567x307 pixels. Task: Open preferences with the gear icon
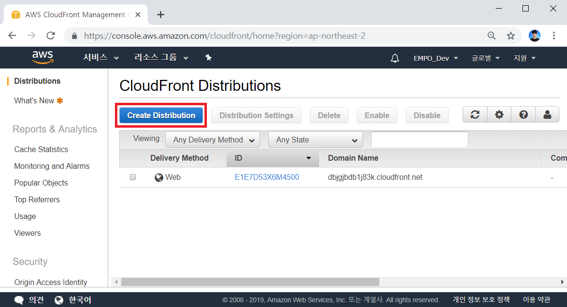499,115
